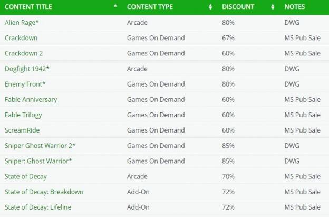Sort table by Content Type header
This screenshot has width=329, height=217.
pyautogui.click(x=150, y=7)
